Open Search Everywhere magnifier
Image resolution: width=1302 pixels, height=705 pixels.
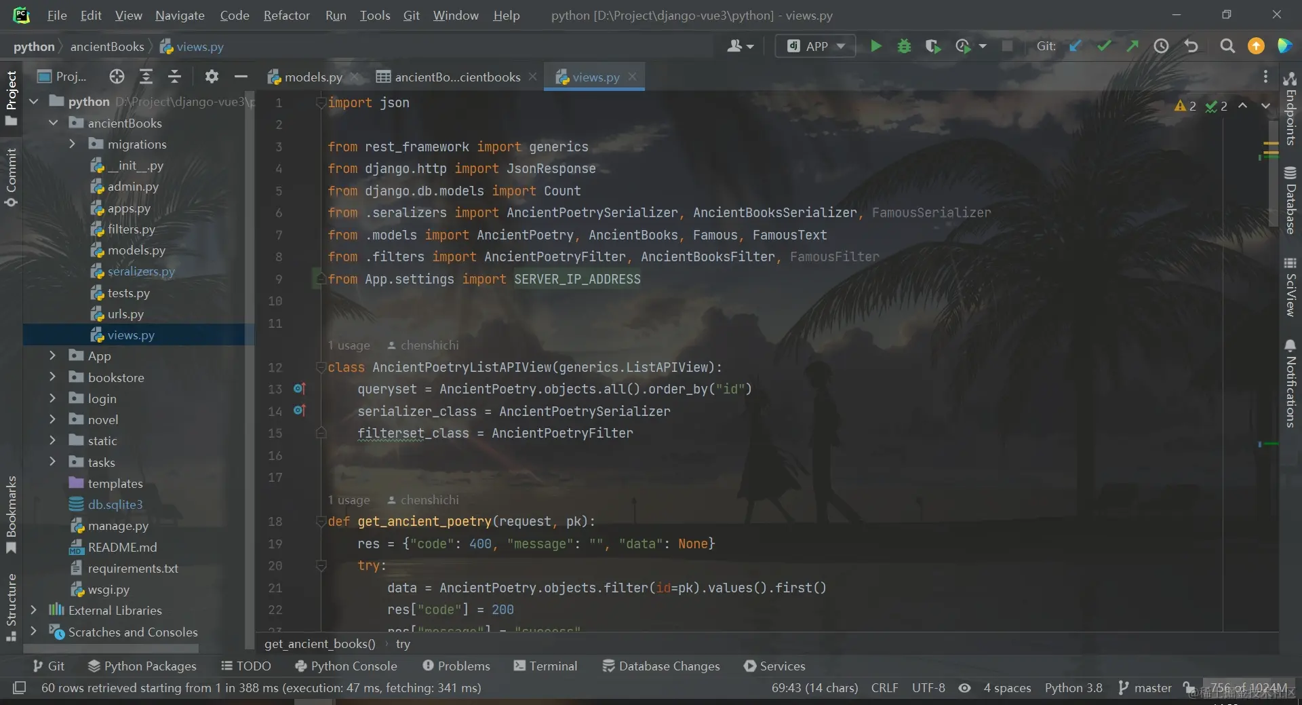click(1227, 46)
